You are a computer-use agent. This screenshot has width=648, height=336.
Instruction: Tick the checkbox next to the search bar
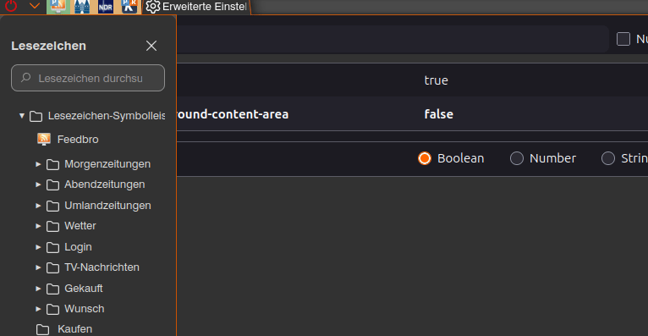pyautogui.click(x=623, y=39)
